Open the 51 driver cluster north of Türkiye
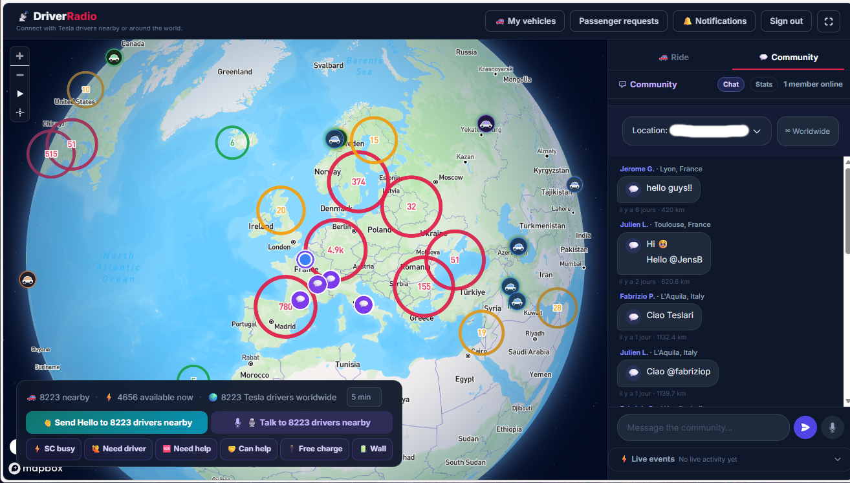 [x=455, y=260]
